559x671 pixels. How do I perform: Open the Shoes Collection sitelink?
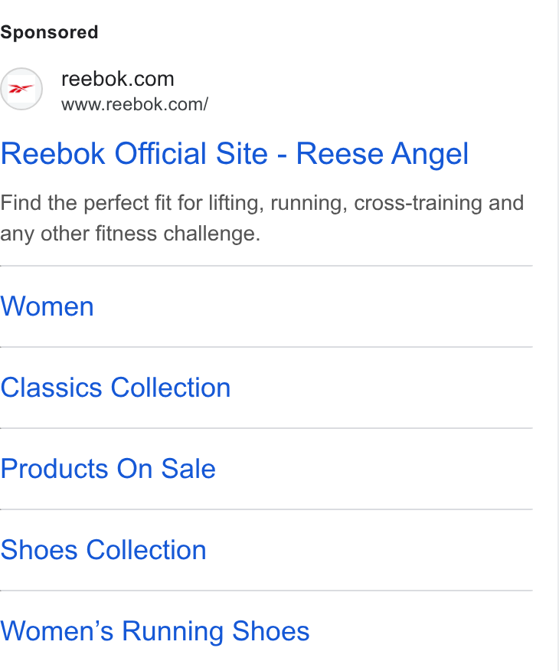click(x=103, y=550)
